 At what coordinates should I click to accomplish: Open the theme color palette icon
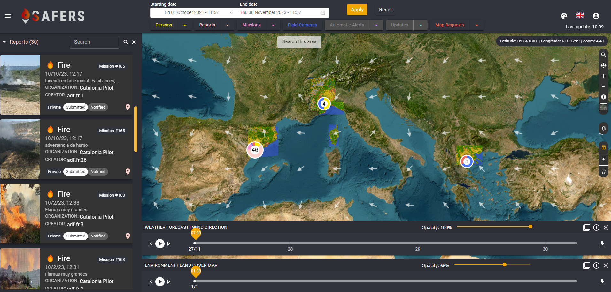(564, 16)
